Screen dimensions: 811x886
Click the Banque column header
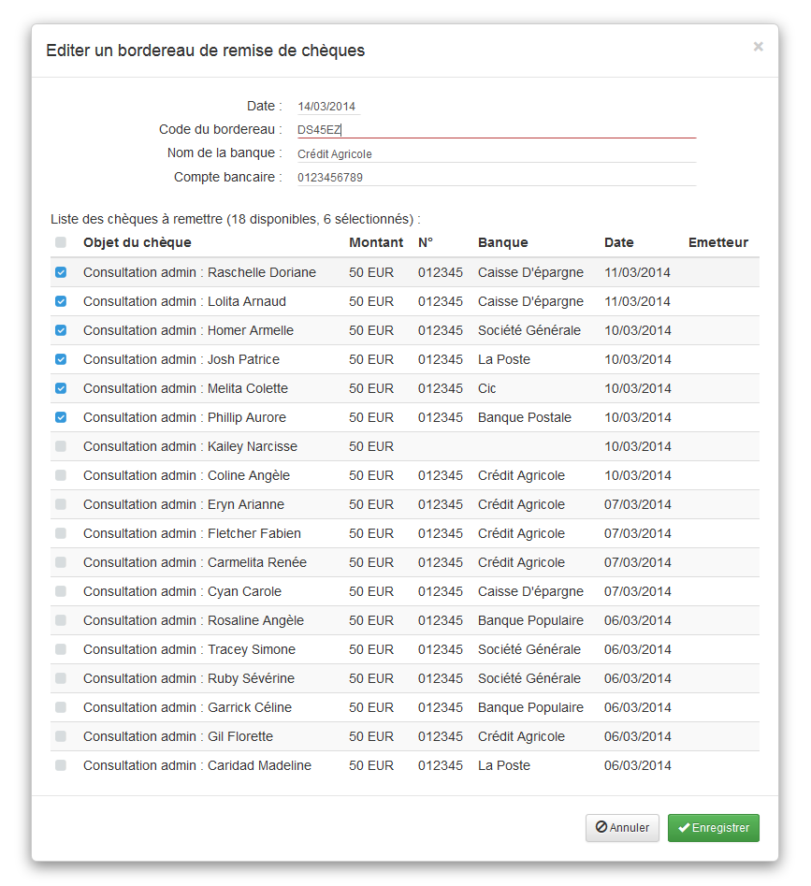502,242
